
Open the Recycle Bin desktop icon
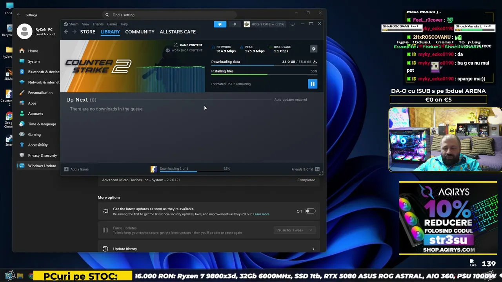(7, 30)
